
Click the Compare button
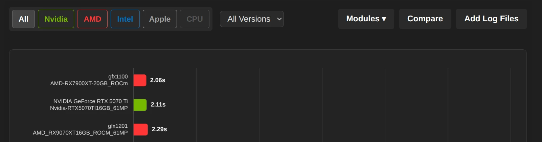[x=425, y=19]
